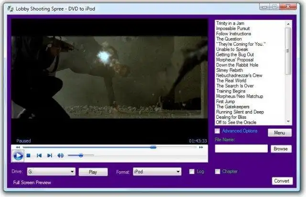The image size is (306, 197).
Task: Click the Paused status text
Action: click(23, 141)
